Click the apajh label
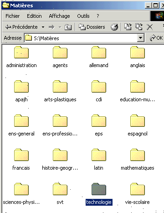Image resolution: width=164 pixels, height=213 pixels. [21, 100]
